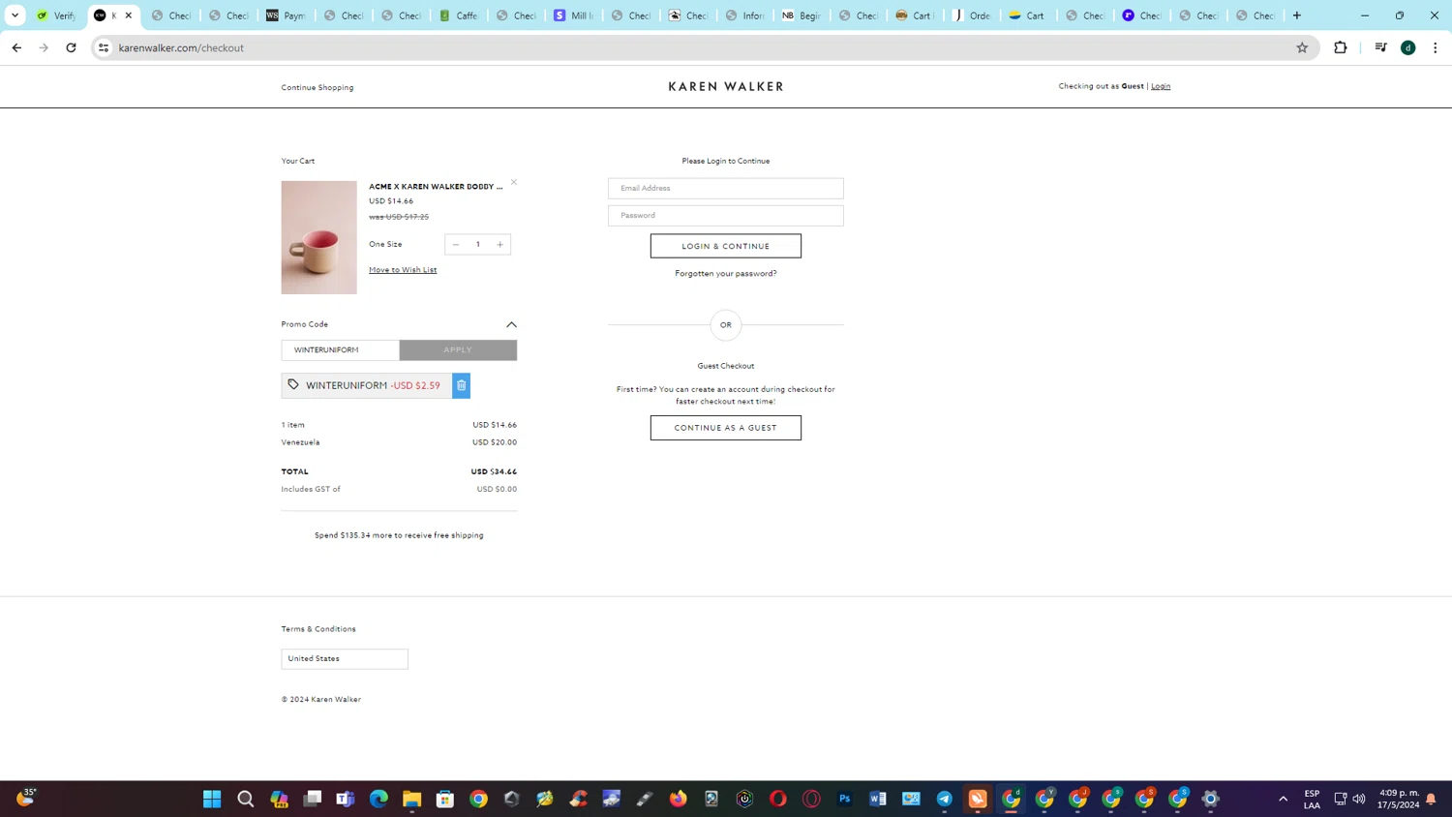The width and height of the screenshot is (1452, 817).
Task: Remove the mug item from the cart
Action: pyautogui.click(x=514, y=182)
